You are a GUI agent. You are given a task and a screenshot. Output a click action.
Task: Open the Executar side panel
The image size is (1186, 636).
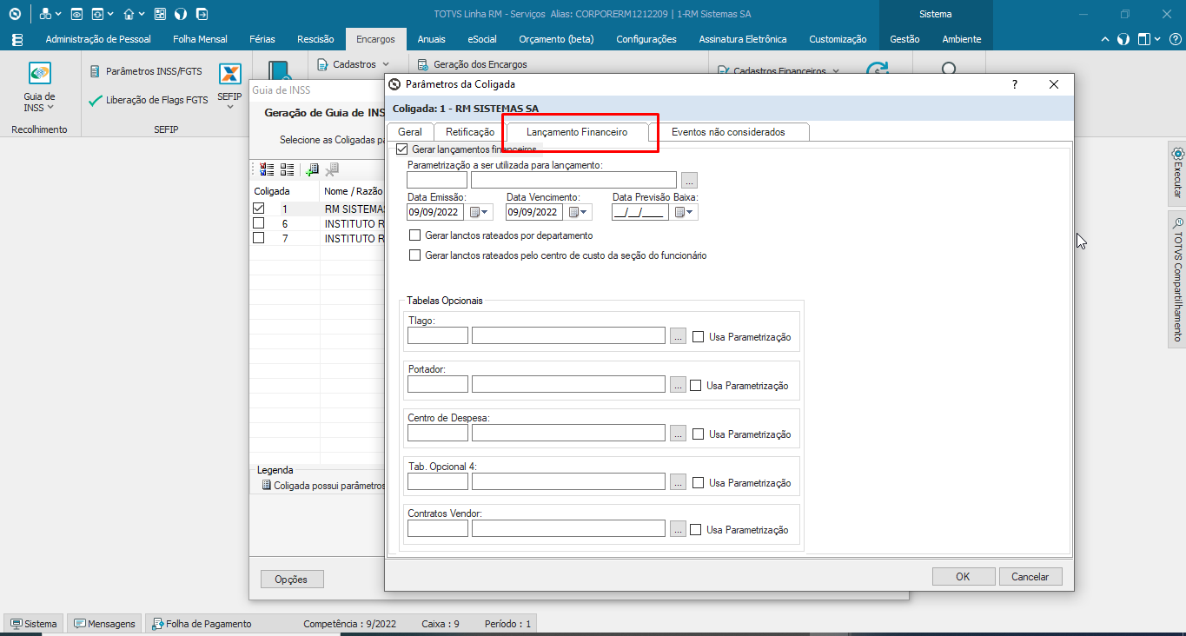(x=1177, y=173)
